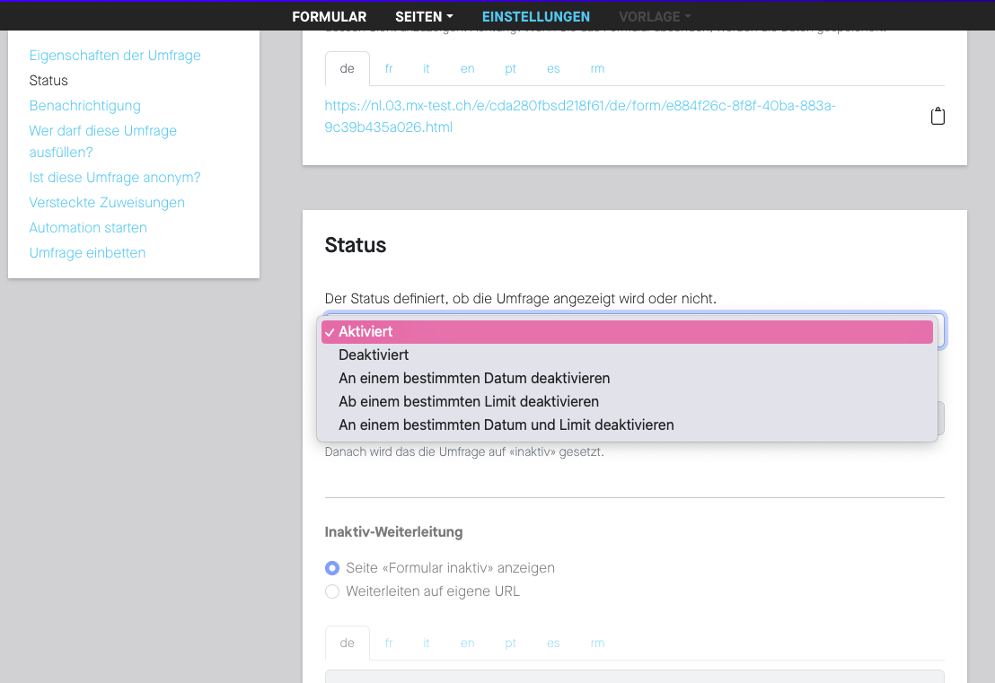Switch to the 'rm' language tab below
The height and width of the screenshot is (683, 995).
pyautogui.click(x=597, y=643)
